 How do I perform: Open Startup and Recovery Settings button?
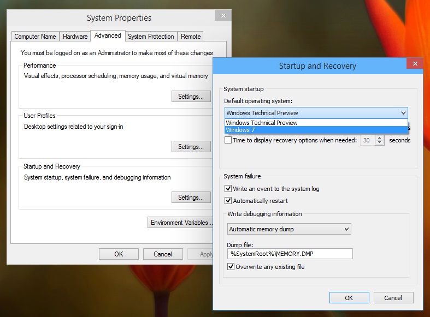191,198
